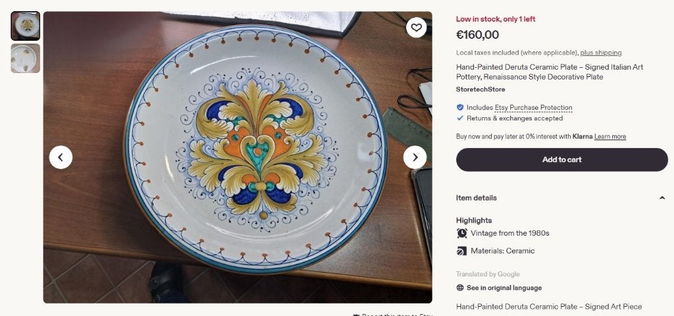Click the vintage clock highlight icon

(x=461, y=234)
